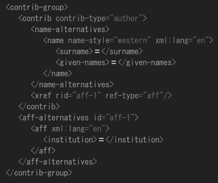The image size is (218, 183).
Task: Click the name-style "western" attribute value
Action: tap(134, 40)
